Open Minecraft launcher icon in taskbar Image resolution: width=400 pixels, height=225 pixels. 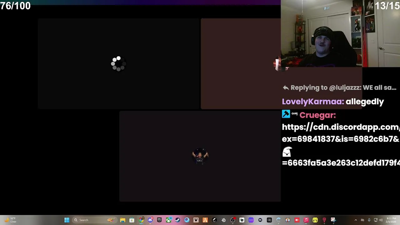[196, 220]
